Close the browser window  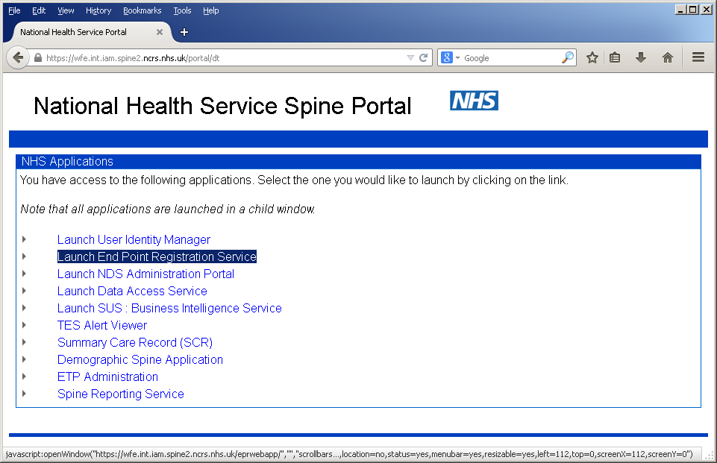[706, 9]
